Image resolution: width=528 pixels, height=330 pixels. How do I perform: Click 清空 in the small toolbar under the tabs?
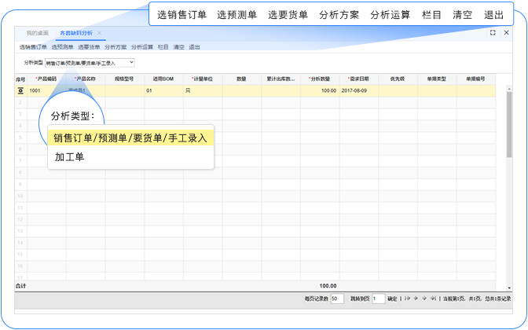click(179, 47)
